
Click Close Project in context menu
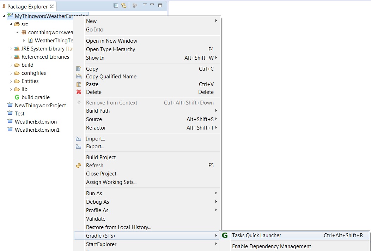point(101,173)
